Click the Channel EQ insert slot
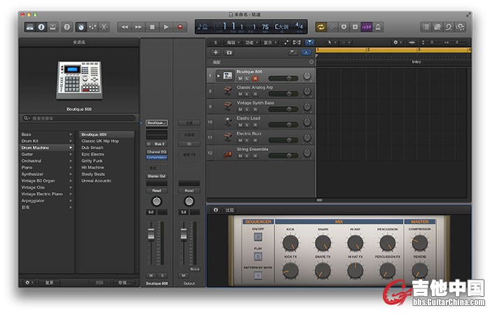Screen dimensions: 490x313 (157, 152)
